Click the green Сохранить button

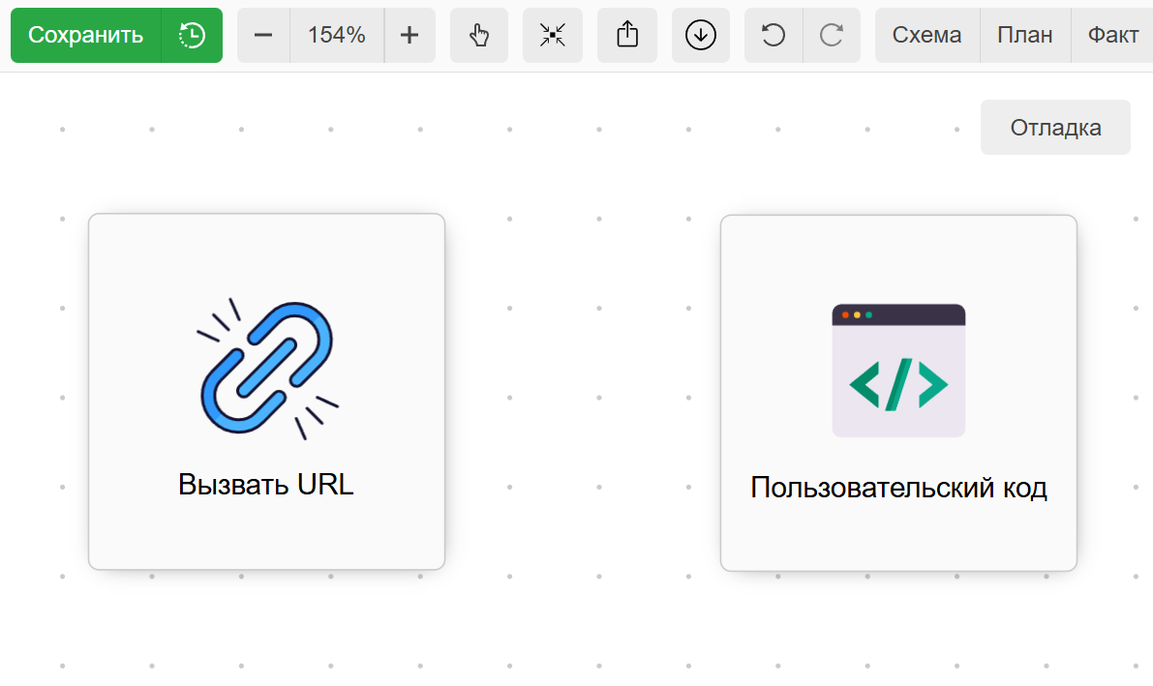85,36
